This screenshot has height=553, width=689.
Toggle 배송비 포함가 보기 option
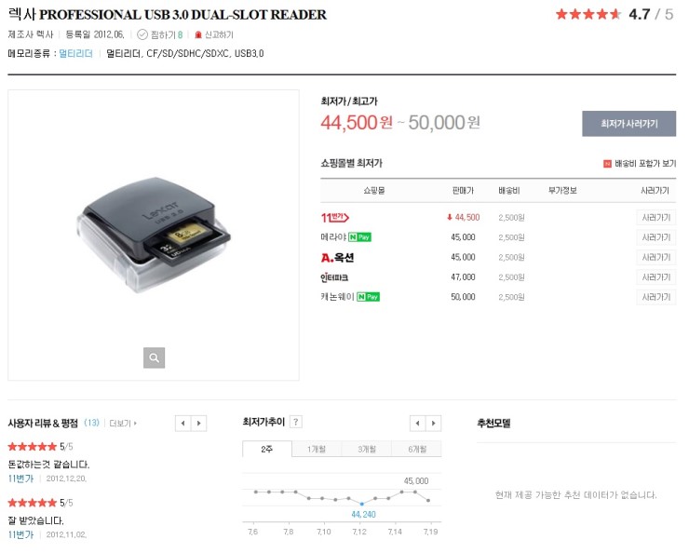point(640,164)
